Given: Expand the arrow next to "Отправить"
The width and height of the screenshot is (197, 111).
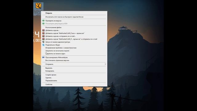Looking at the screenshot, I should pos(105,64).
